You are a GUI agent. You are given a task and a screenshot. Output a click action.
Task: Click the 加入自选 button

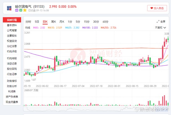[157, 8]
